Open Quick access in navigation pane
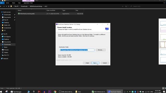Image resolution: width=166 pixels, height=93 pixels. (7, 12)
